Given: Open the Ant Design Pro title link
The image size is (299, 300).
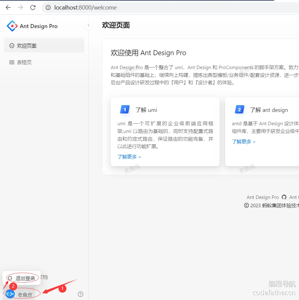Looking at the screenshot, I should 38,26.
